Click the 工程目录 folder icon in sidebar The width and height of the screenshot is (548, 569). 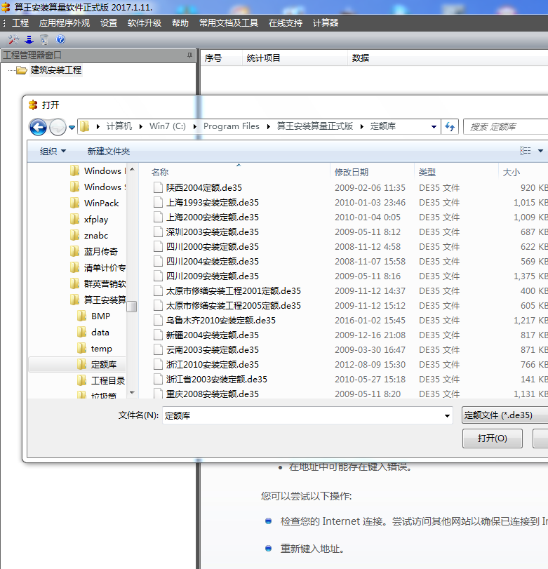(x=82, y=380)
